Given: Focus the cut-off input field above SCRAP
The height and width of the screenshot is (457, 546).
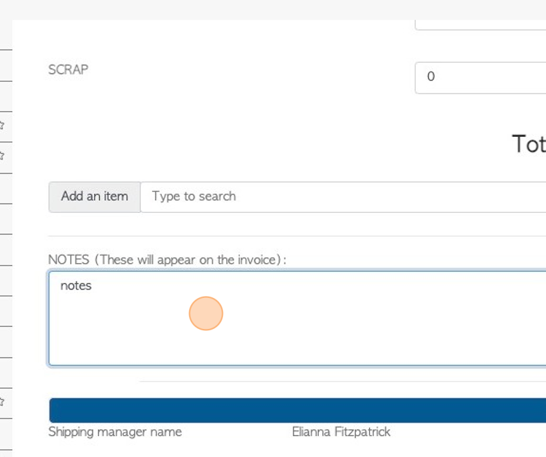Looking at the screenshot, I should point(481,25).
